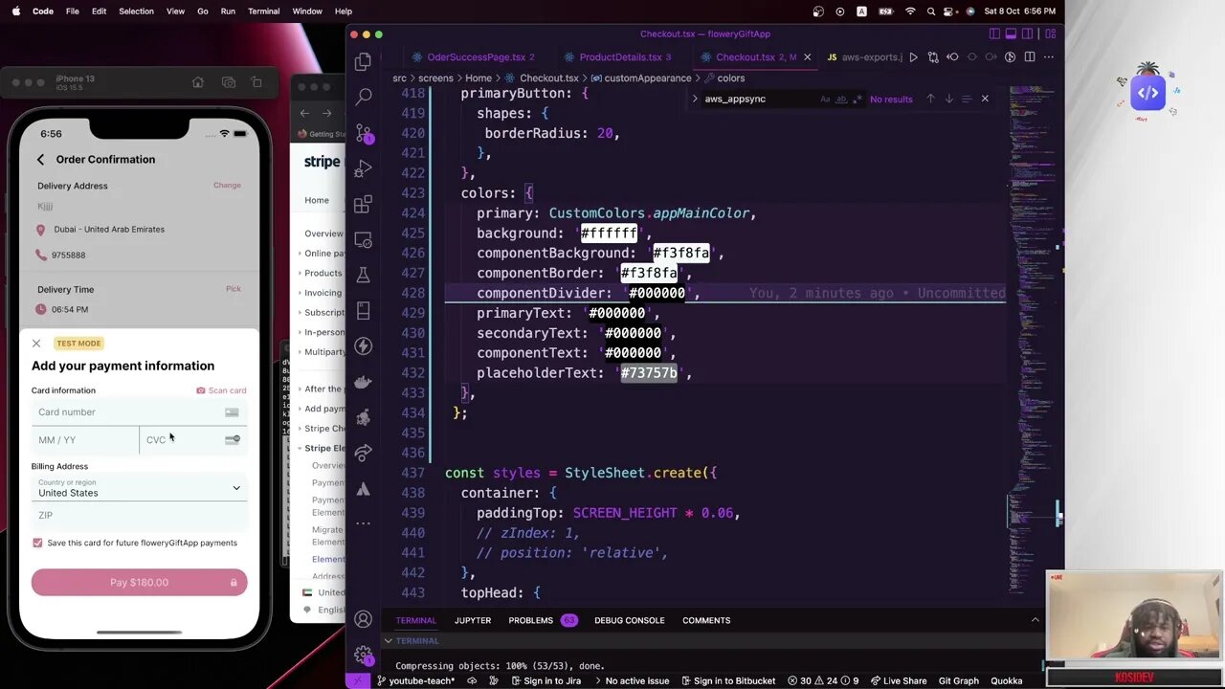Image resolution: width=1225 pixels, height=689 pixels.
Task: Toggle Use Regular Expression in find widget
Action: click(857, 99)
